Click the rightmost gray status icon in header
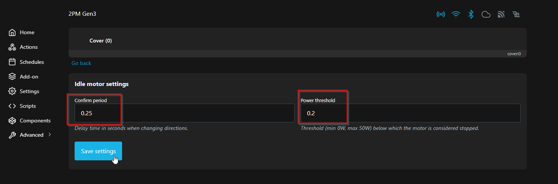This screenshot has width=558, height=184. (516, 14)
